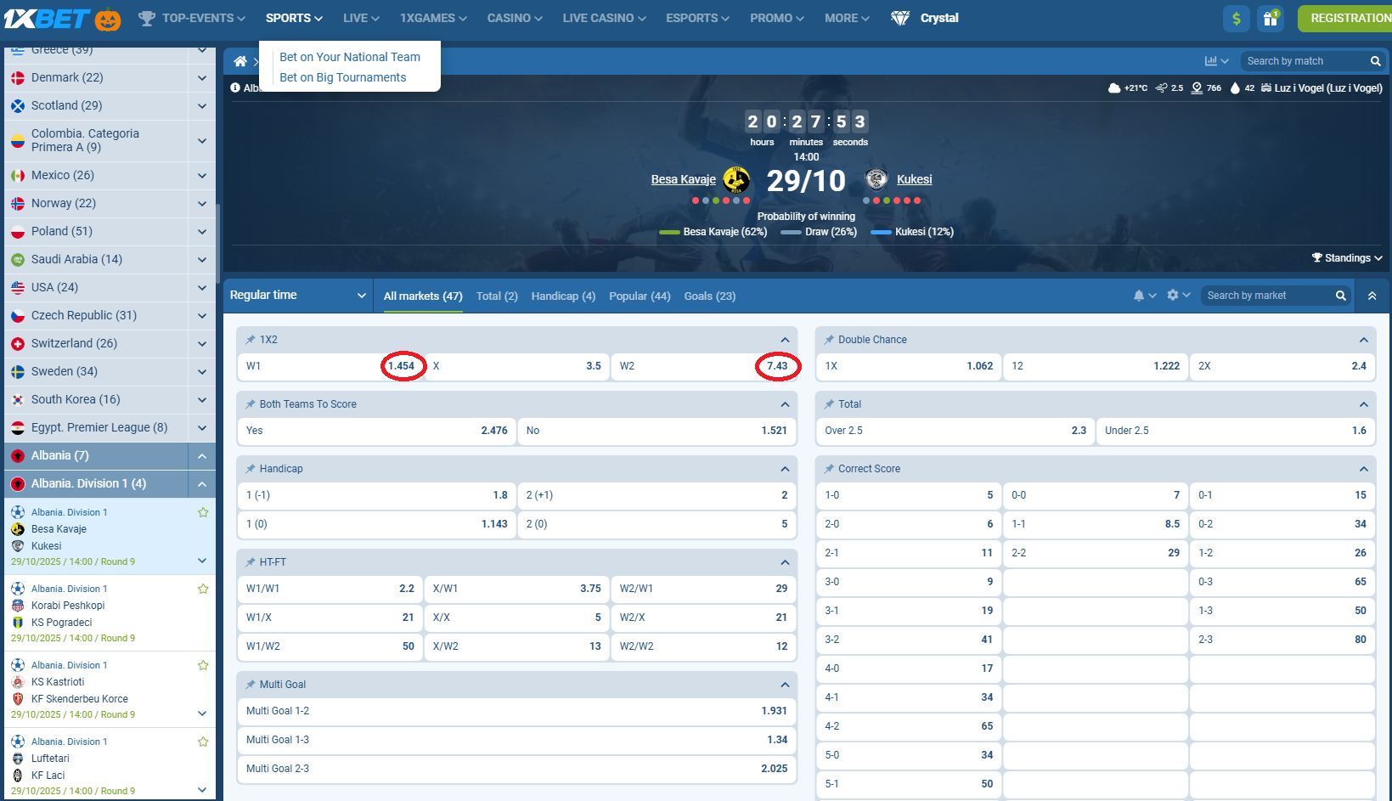1392x801 pixels.
Task: Favorite the Luftetari vs KF Laci match
Action: 203,742
